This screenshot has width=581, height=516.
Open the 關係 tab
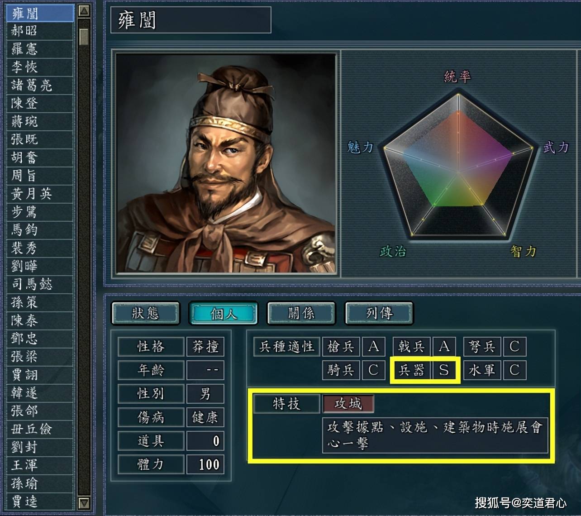[x=301, y=313]
